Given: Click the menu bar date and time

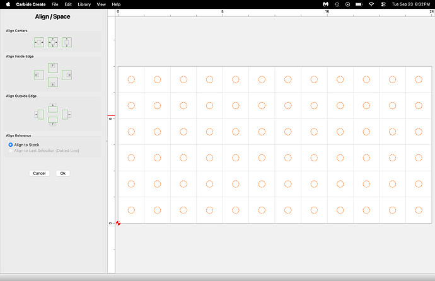Looking at the screenshot, I should click(411, 4).
